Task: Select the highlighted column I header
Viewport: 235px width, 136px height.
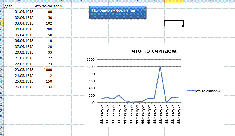Action: (174, 1)
